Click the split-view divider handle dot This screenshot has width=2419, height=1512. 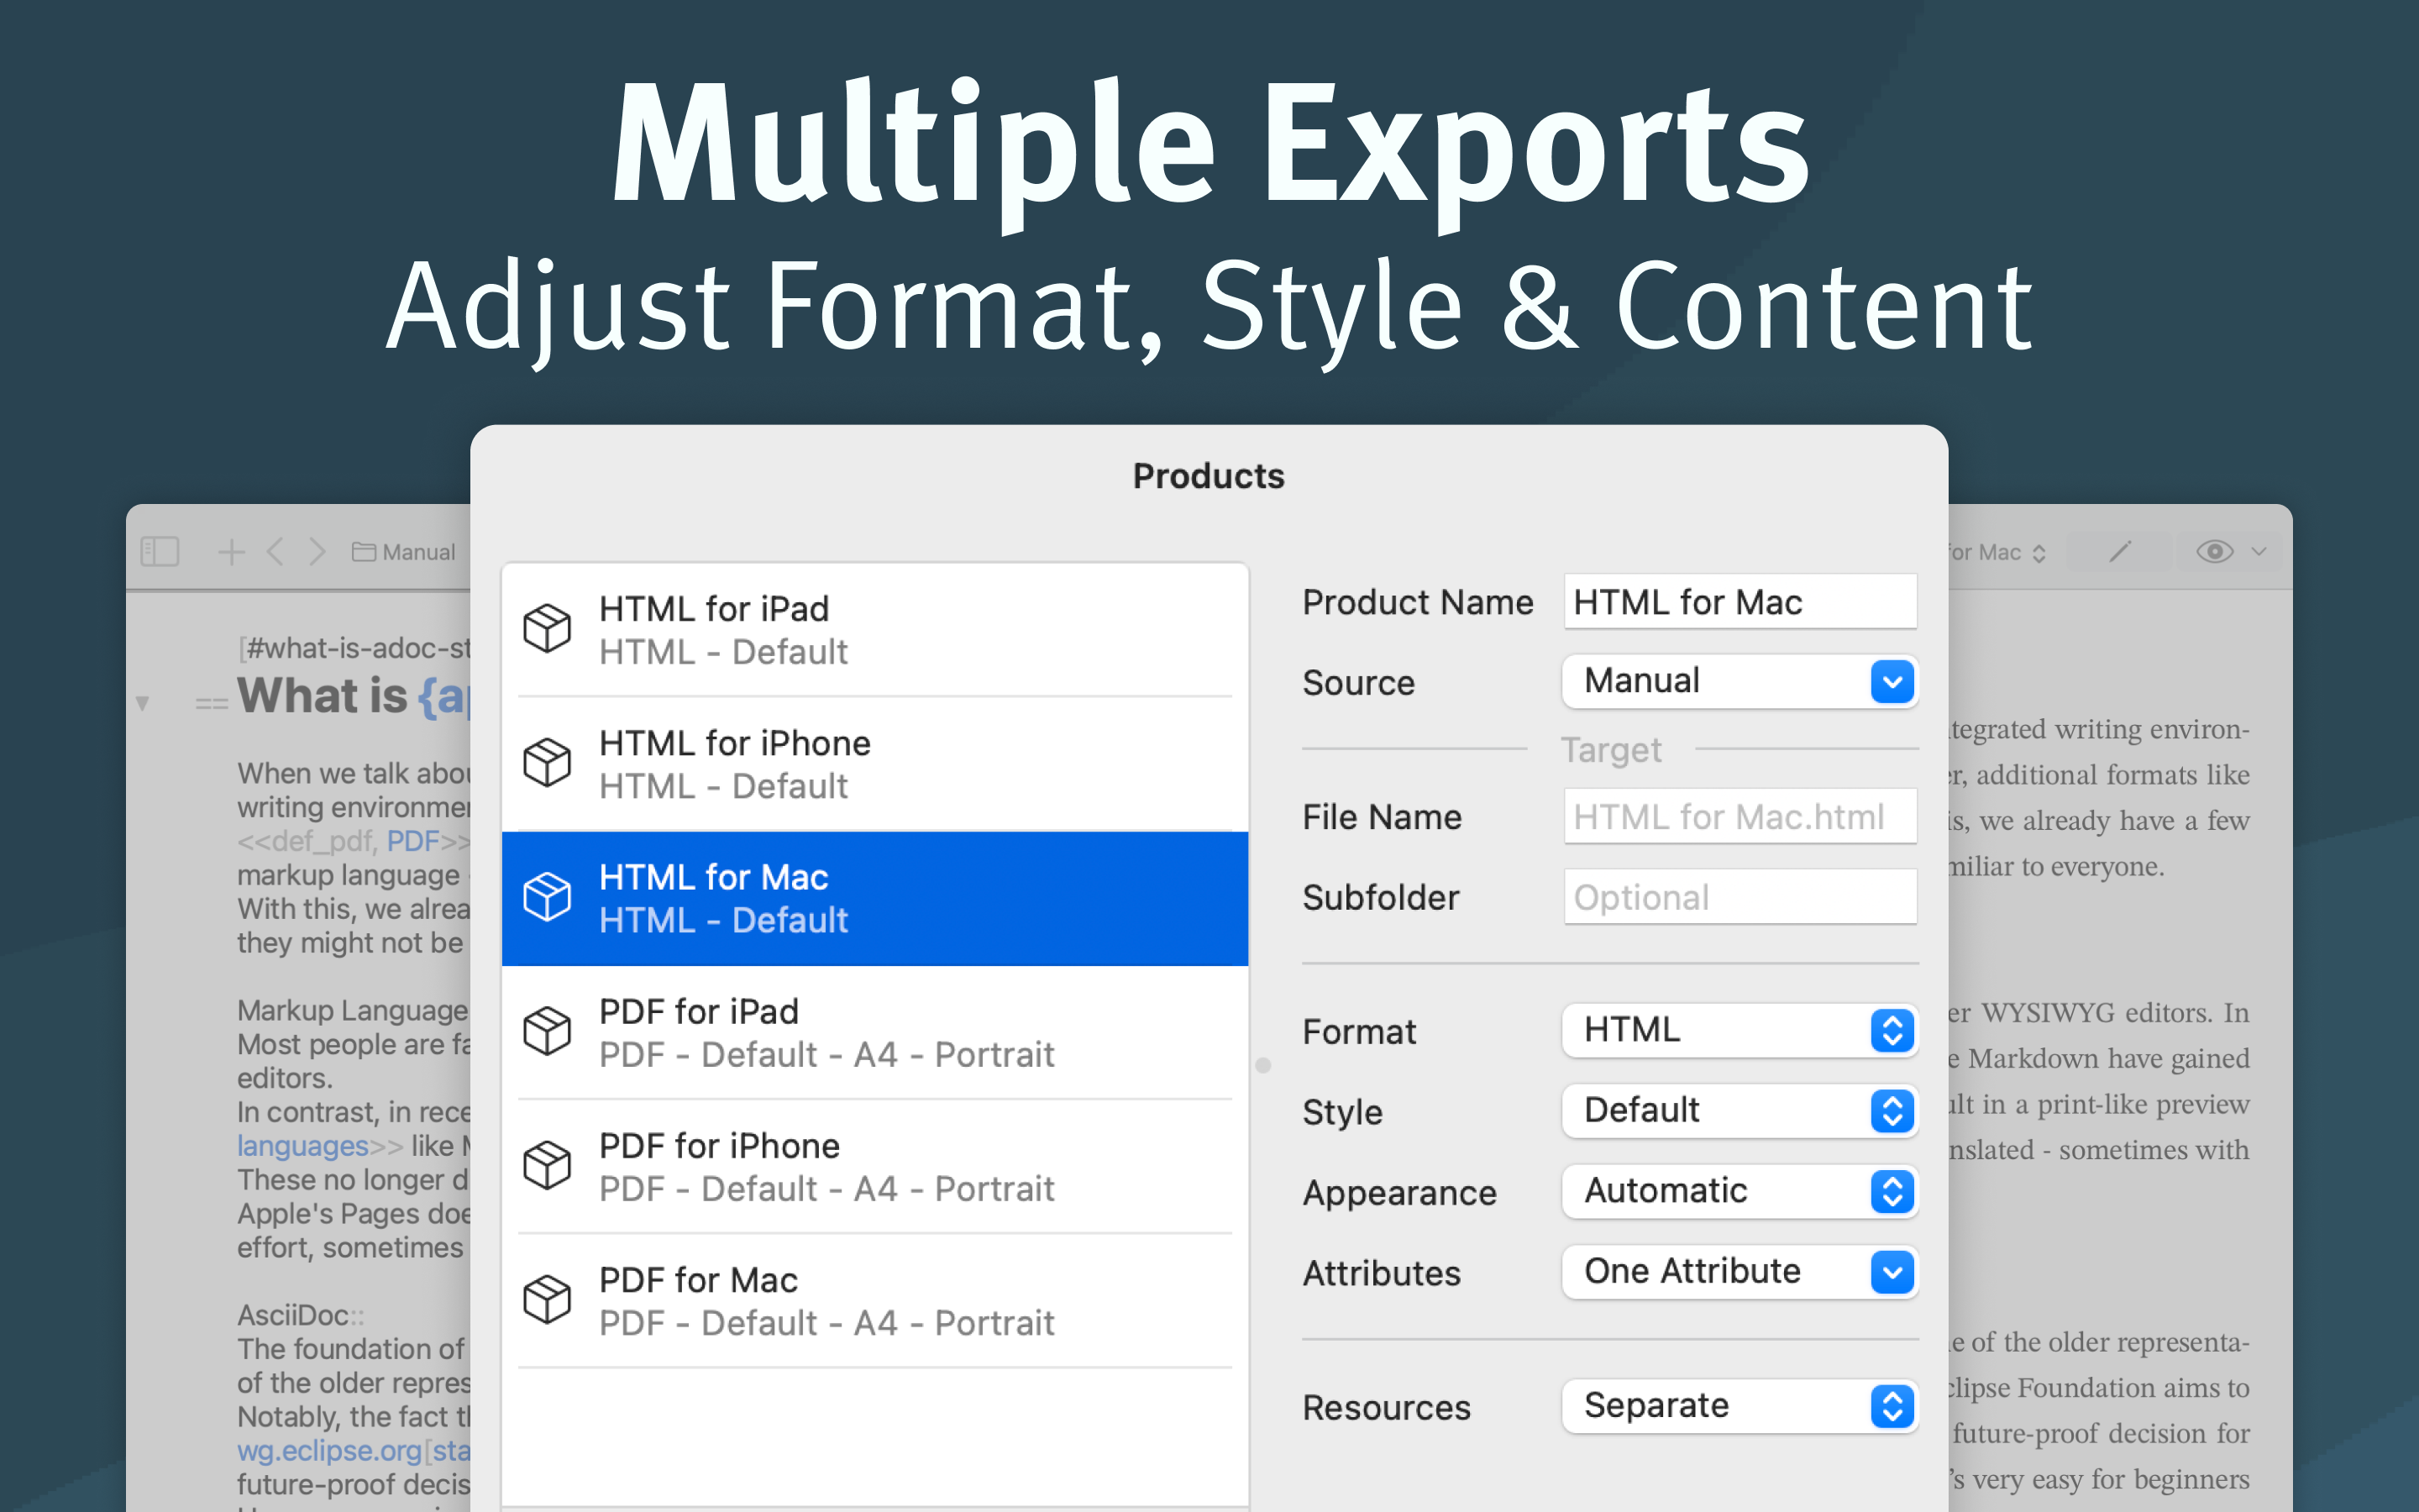coord(1263,1066)
